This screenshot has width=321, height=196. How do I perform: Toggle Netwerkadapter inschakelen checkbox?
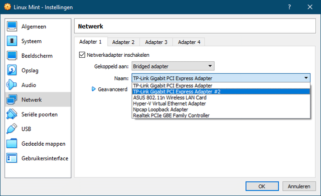coord(82,55)
